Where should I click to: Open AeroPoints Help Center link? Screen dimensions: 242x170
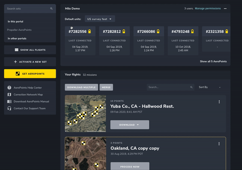[27, 87]
